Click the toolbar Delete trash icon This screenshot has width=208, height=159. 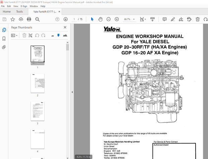[x=198, y=19]
